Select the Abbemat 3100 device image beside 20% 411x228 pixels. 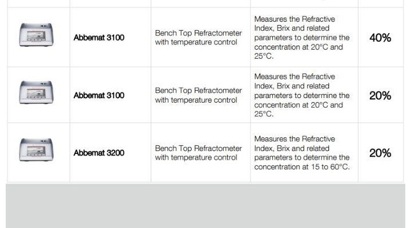(36, 92)
